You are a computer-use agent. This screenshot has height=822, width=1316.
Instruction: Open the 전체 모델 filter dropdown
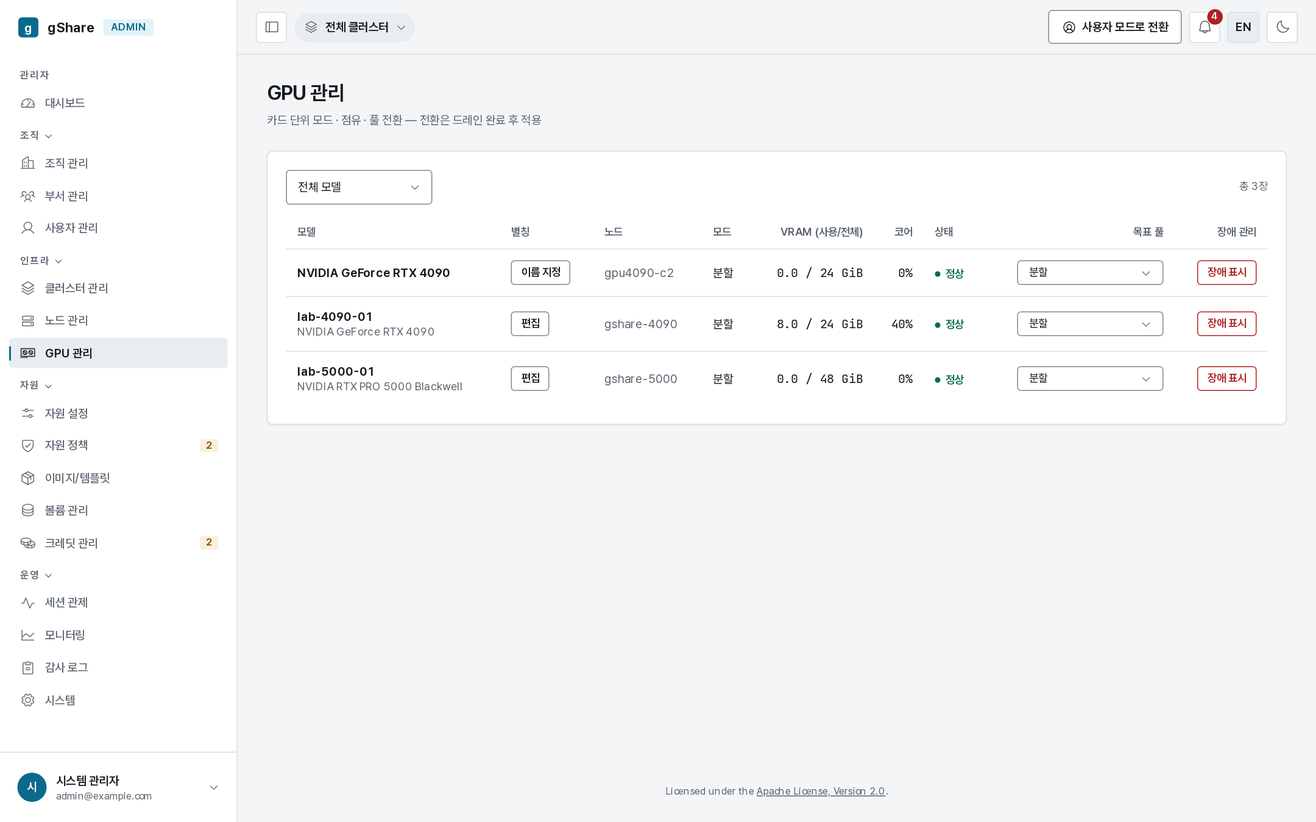coord(359,187)
